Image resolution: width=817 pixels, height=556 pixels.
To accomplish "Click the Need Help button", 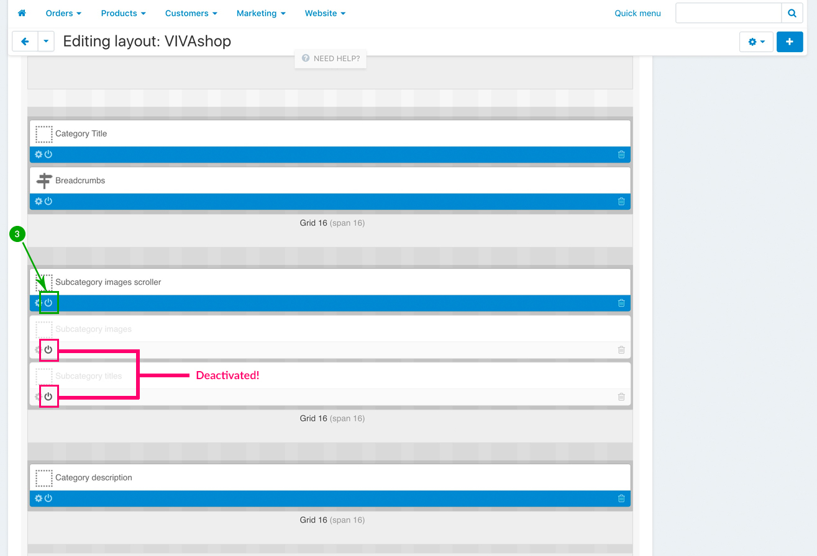I will pos(331,58).
